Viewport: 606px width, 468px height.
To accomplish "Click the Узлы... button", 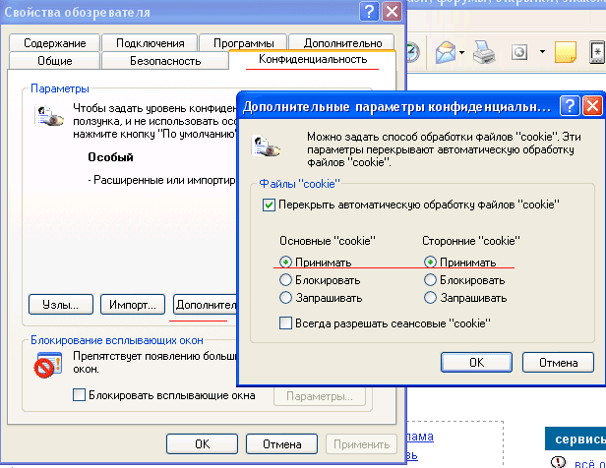I will point(61,304).
